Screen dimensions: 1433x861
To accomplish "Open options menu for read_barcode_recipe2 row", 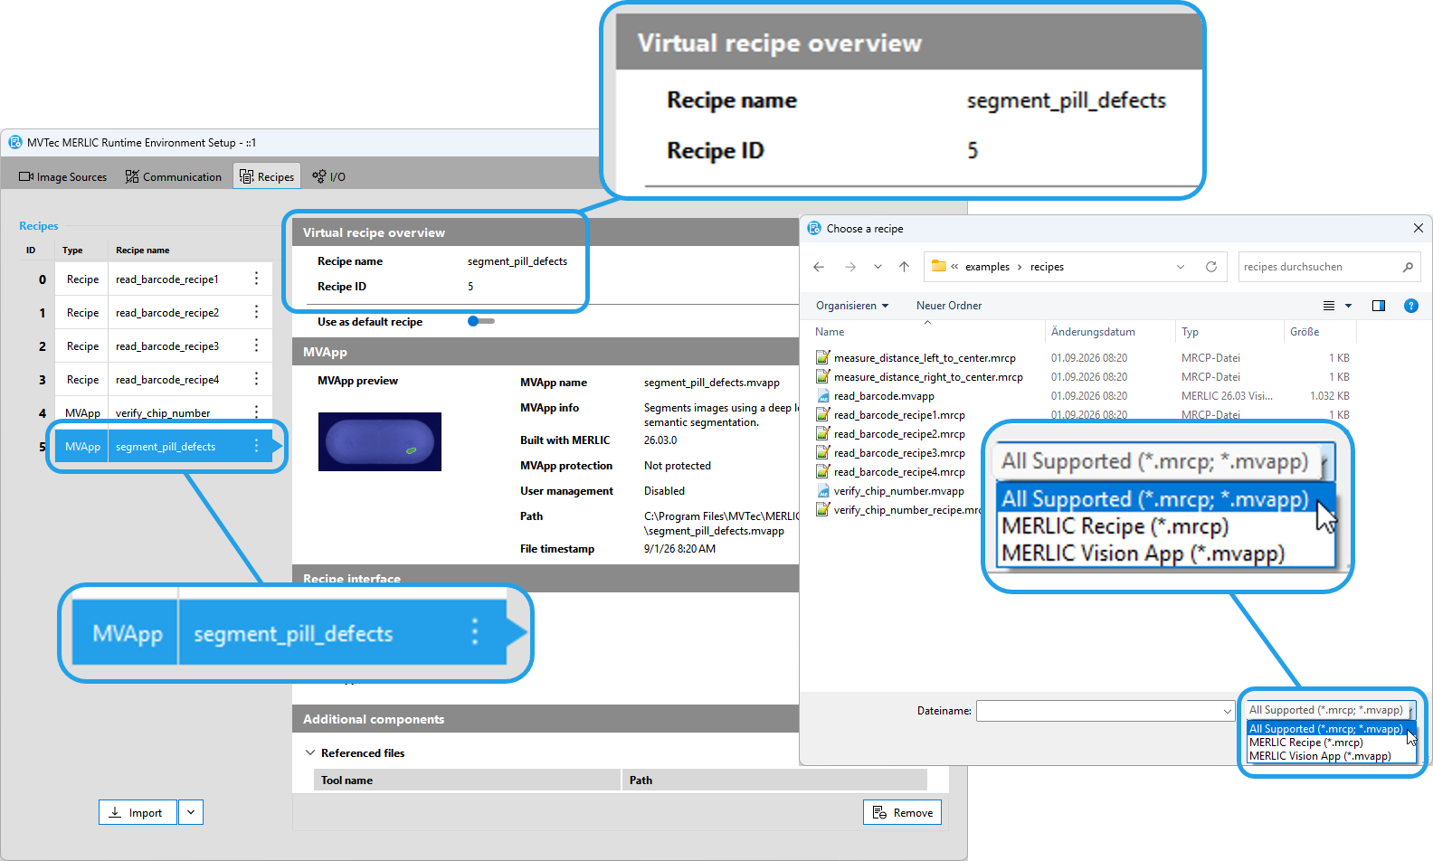I will (x=256, y=312).
